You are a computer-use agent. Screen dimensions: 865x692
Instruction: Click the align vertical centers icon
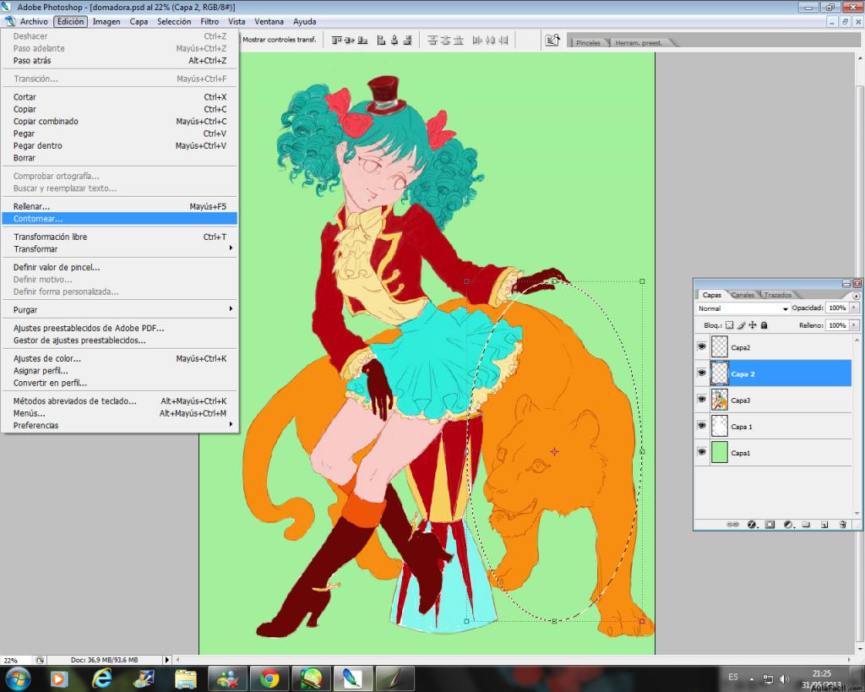coord(350,41)
